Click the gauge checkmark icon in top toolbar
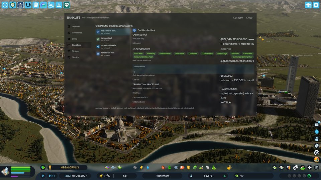Image resolution: width=321 pixels, height=180 pixels. click(x=43, y=5)
